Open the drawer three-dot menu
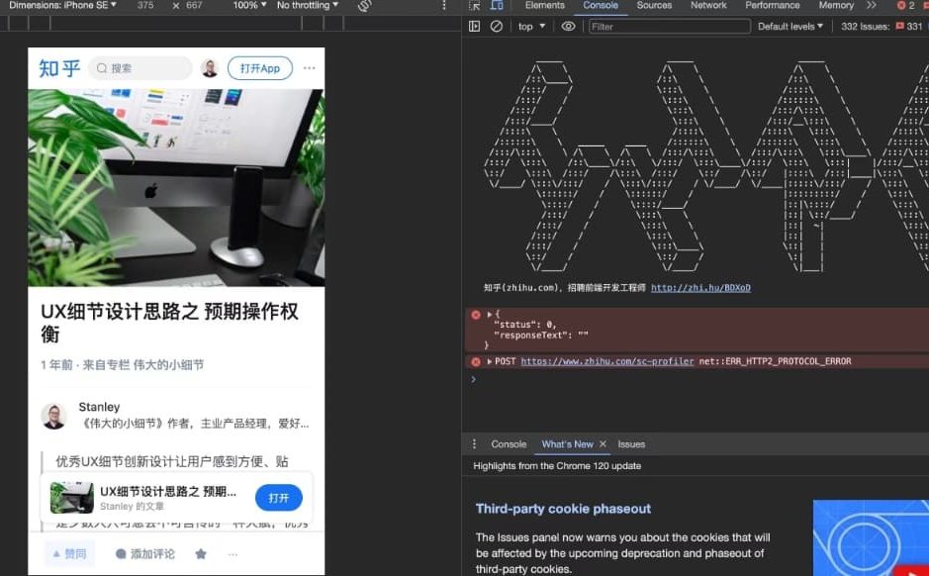The image size is (929, 576). [x=474, y=444]
